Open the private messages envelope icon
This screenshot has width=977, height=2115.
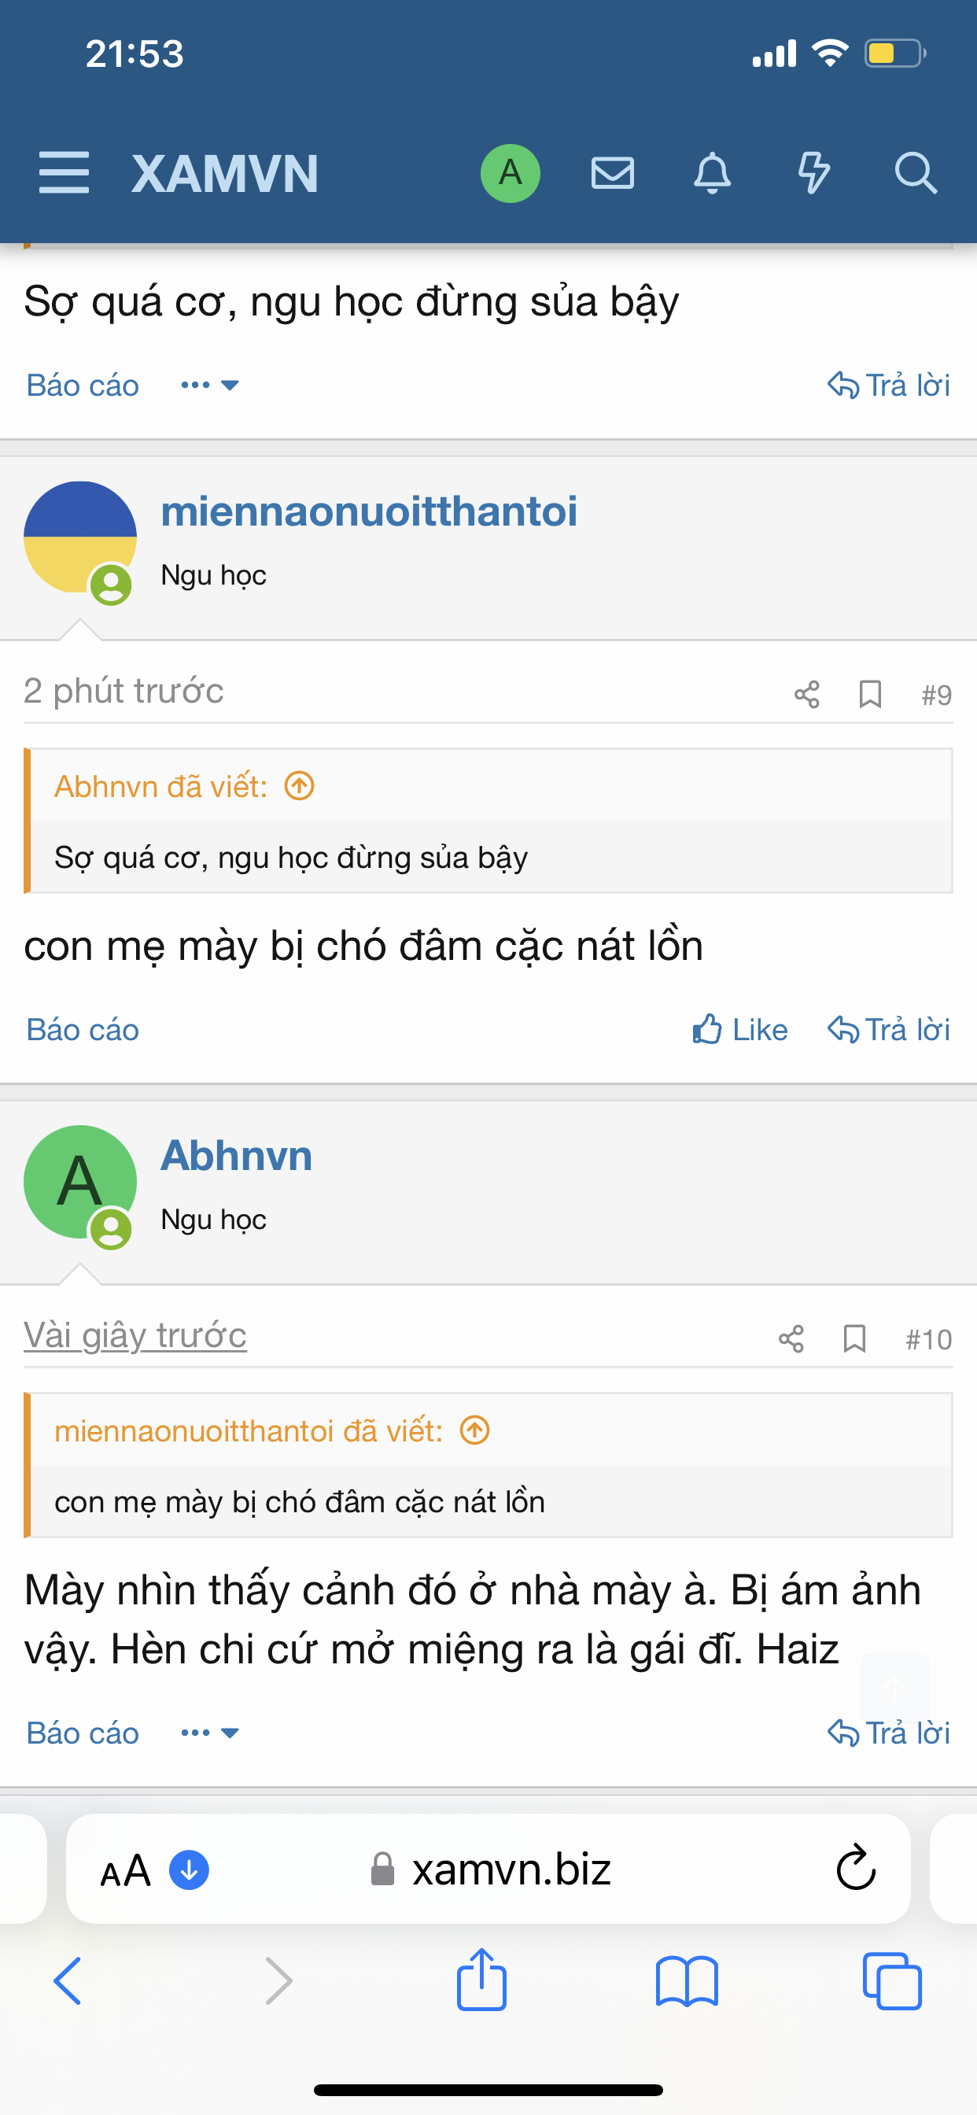click(613, 172)
